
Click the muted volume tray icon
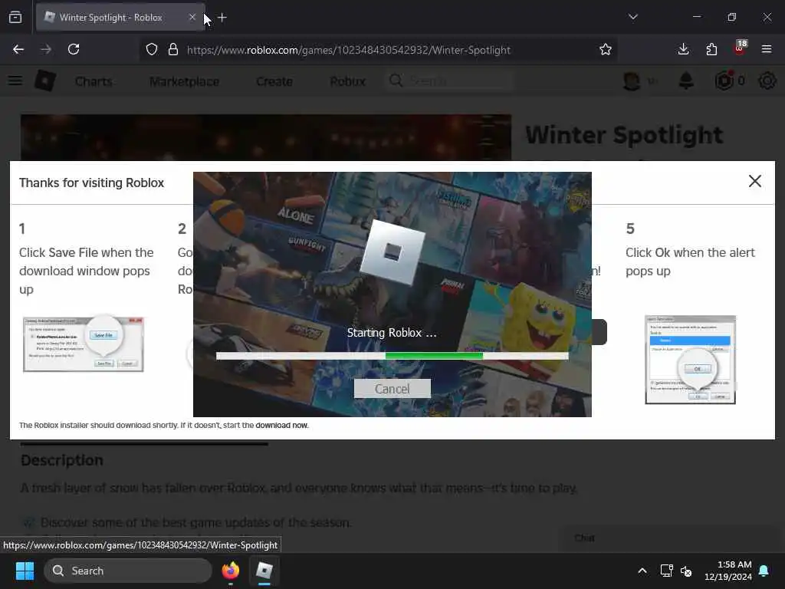(686, 571)
